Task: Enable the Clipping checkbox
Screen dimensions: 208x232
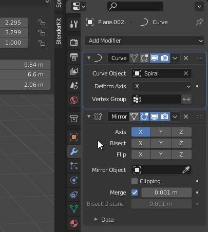Action: pos(135,181)
